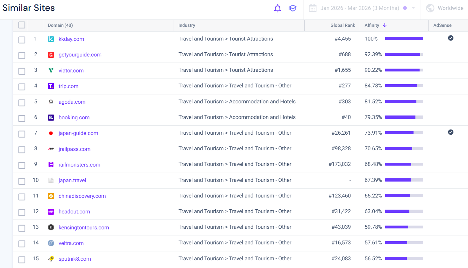This screenshot has height=268, width=468.
Task: Open the booking.com domain link
Action: [x=74, y=117]
